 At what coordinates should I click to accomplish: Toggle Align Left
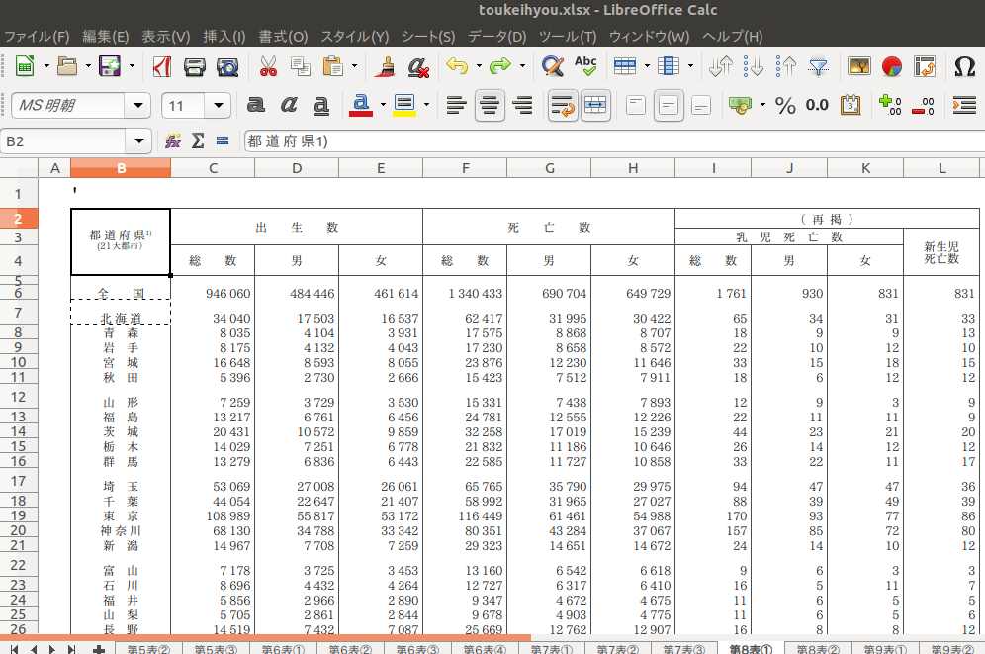457,105
